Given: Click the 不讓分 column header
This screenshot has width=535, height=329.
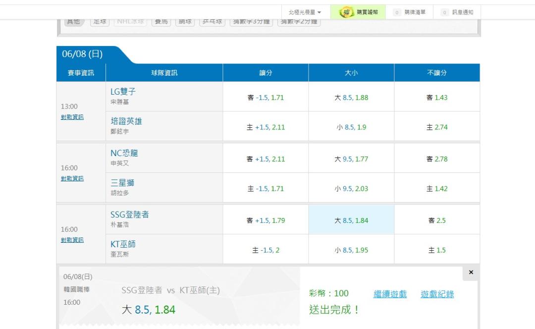Looking at the screenshot, I should [437, 73].
